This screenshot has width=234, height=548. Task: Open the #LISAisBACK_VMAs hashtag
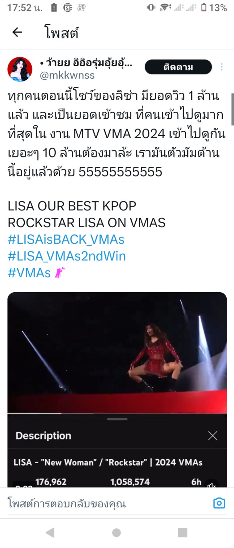pos(66,240)
